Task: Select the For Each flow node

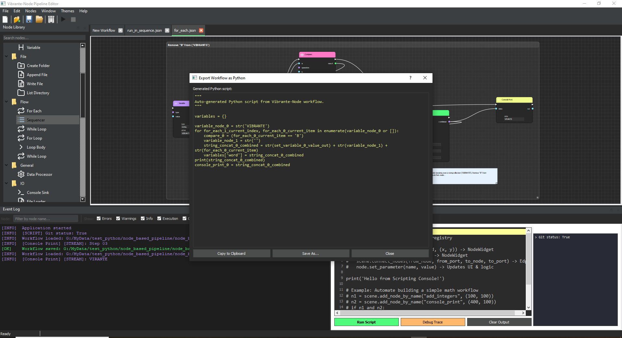Action: coord(34,111)
